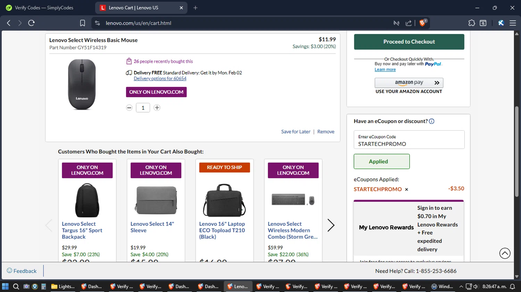Decrease mouse quantity with minus button
The width and height of the screenshot is (521, 292).
129,108
